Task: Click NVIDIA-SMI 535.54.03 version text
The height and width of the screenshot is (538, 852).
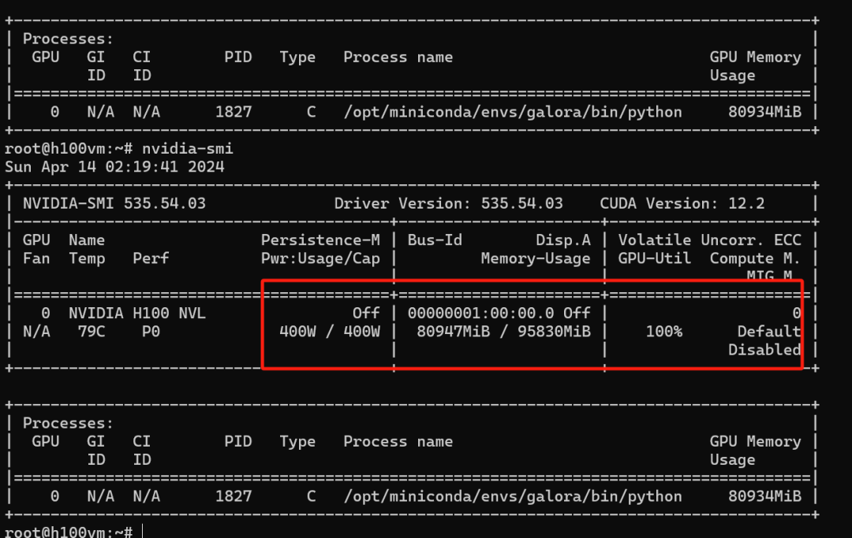Action: [x=114, y=203]
